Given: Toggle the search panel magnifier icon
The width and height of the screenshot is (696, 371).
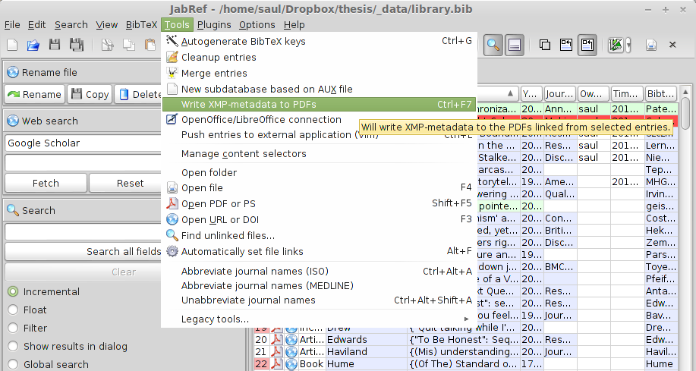Looking at the screenshot, I should 493,45.
